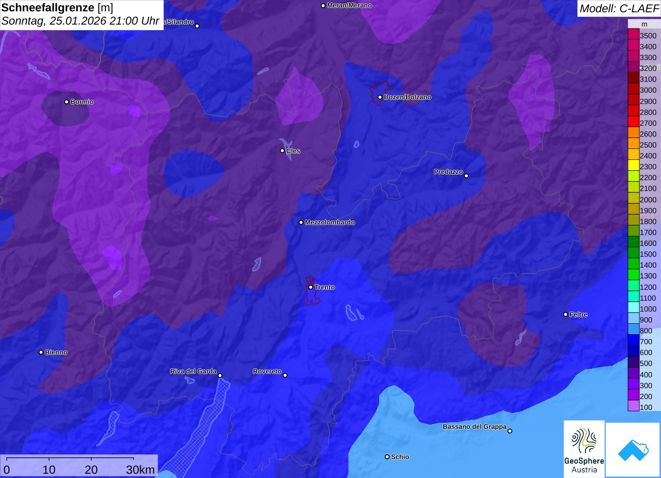
Task: Select the 400 m purple legend swatch
Action: click(634, 374)
